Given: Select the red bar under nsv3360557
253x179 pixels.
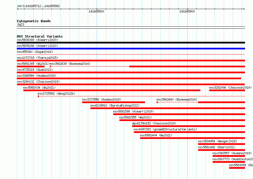Looking at the screenshot, I should point(229,156).
